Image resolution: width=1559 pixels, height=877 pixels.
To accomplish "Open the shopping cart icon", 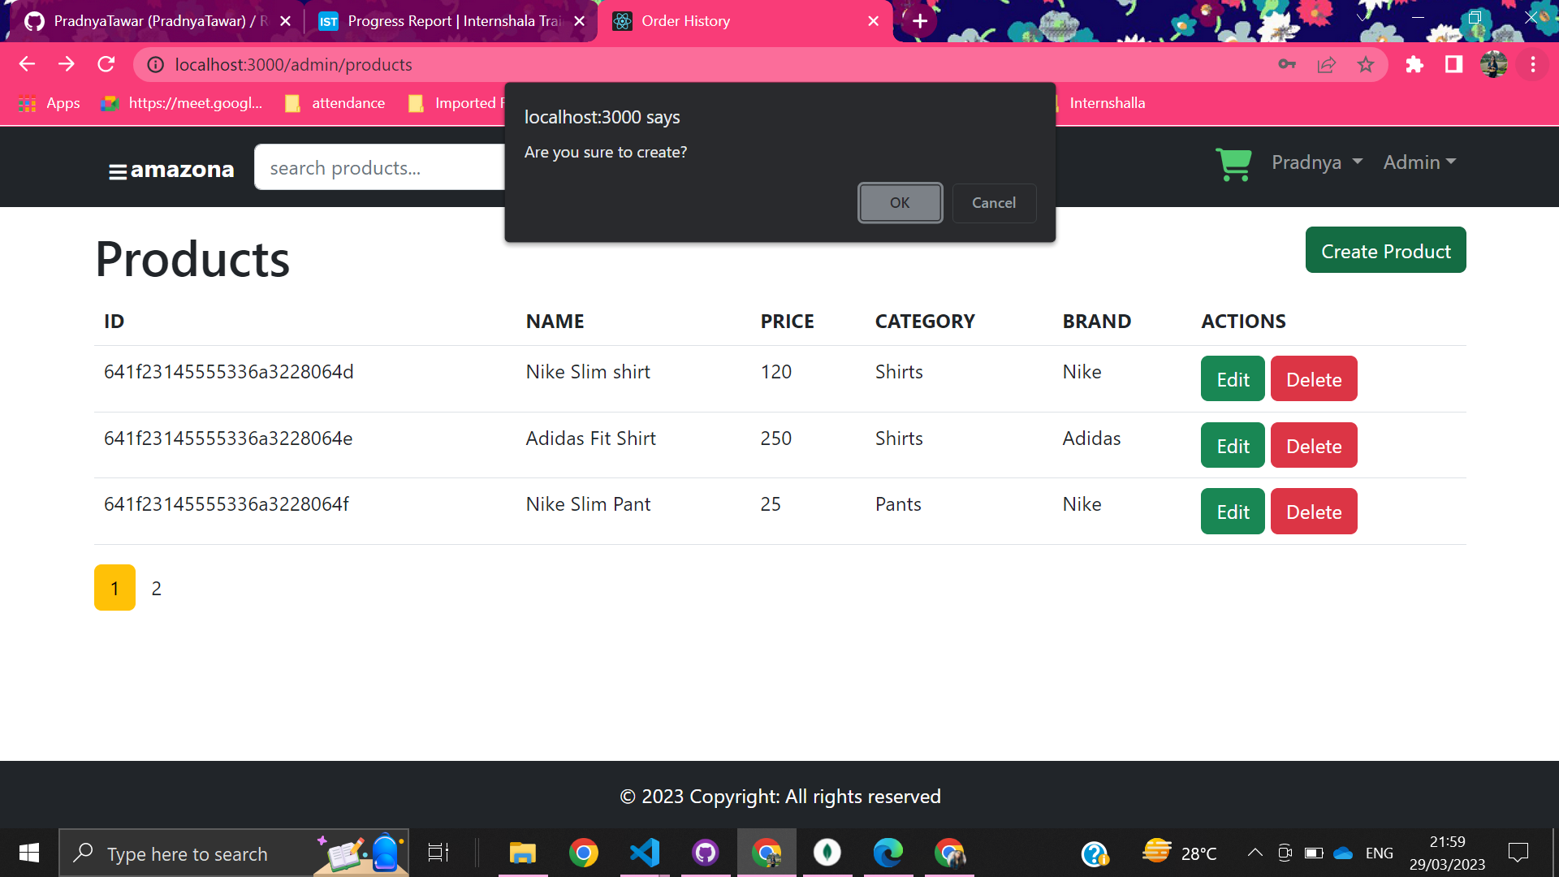I will click(x=1233, y=164).
